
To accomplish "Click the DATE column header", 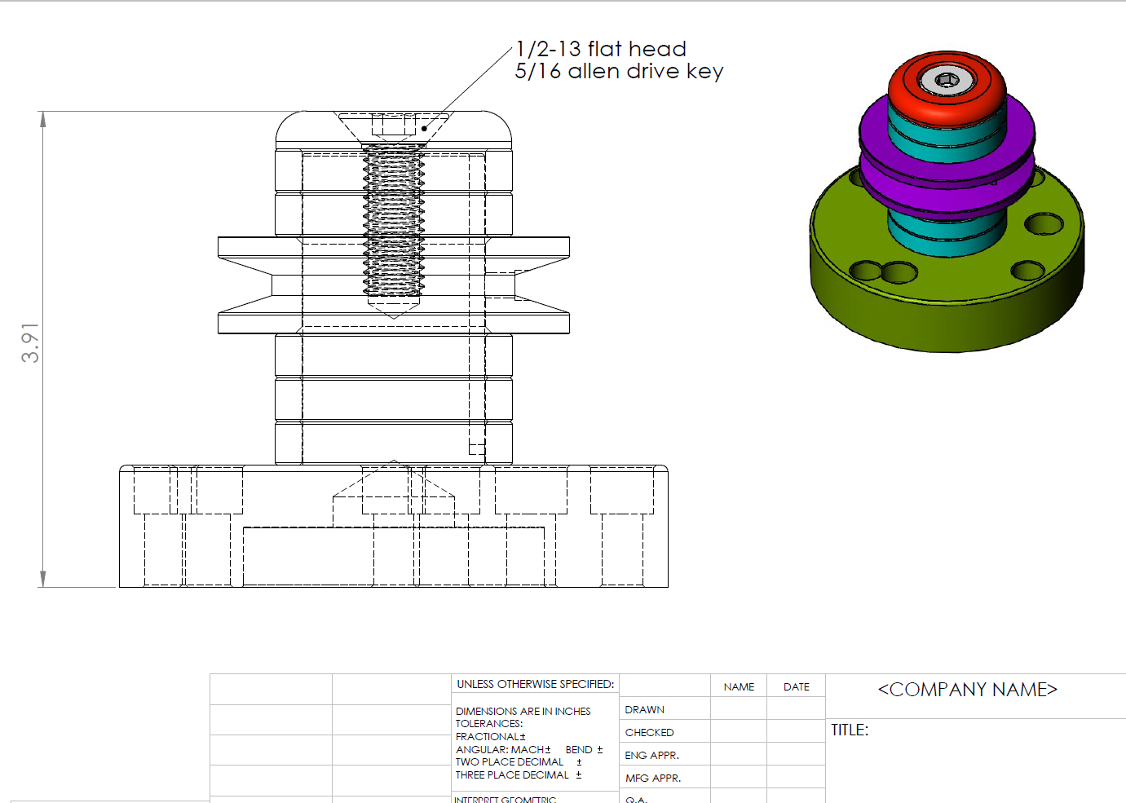I will (x=796, y=687).
